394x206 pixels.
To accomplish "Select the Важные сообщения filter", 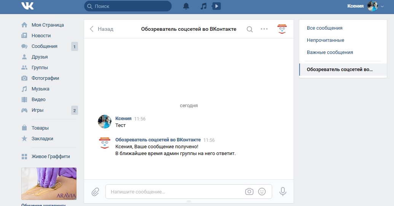I will click(x=330, y=52).
